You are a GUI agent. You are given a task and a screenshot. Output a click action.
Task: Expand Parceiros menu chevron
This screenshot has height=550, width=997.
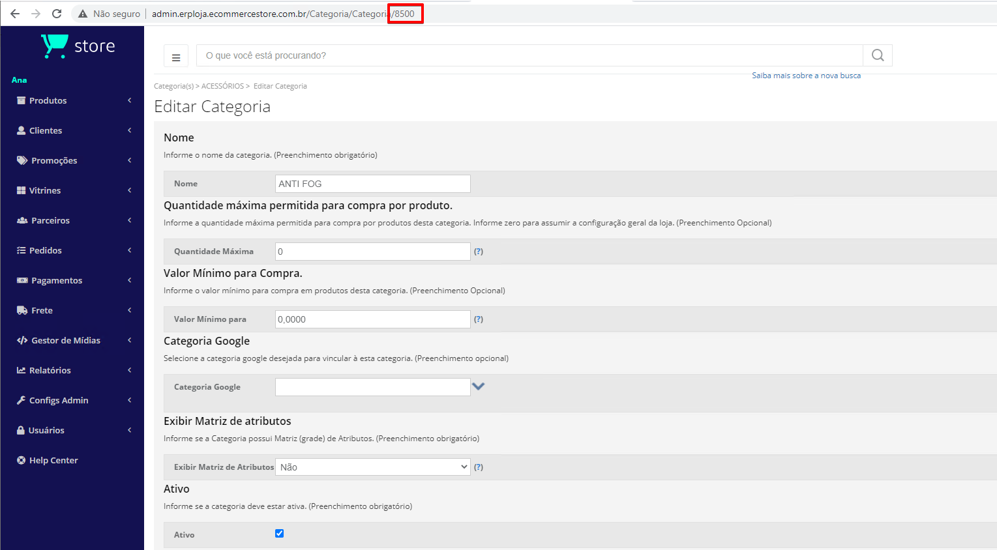tap(130, 220)
